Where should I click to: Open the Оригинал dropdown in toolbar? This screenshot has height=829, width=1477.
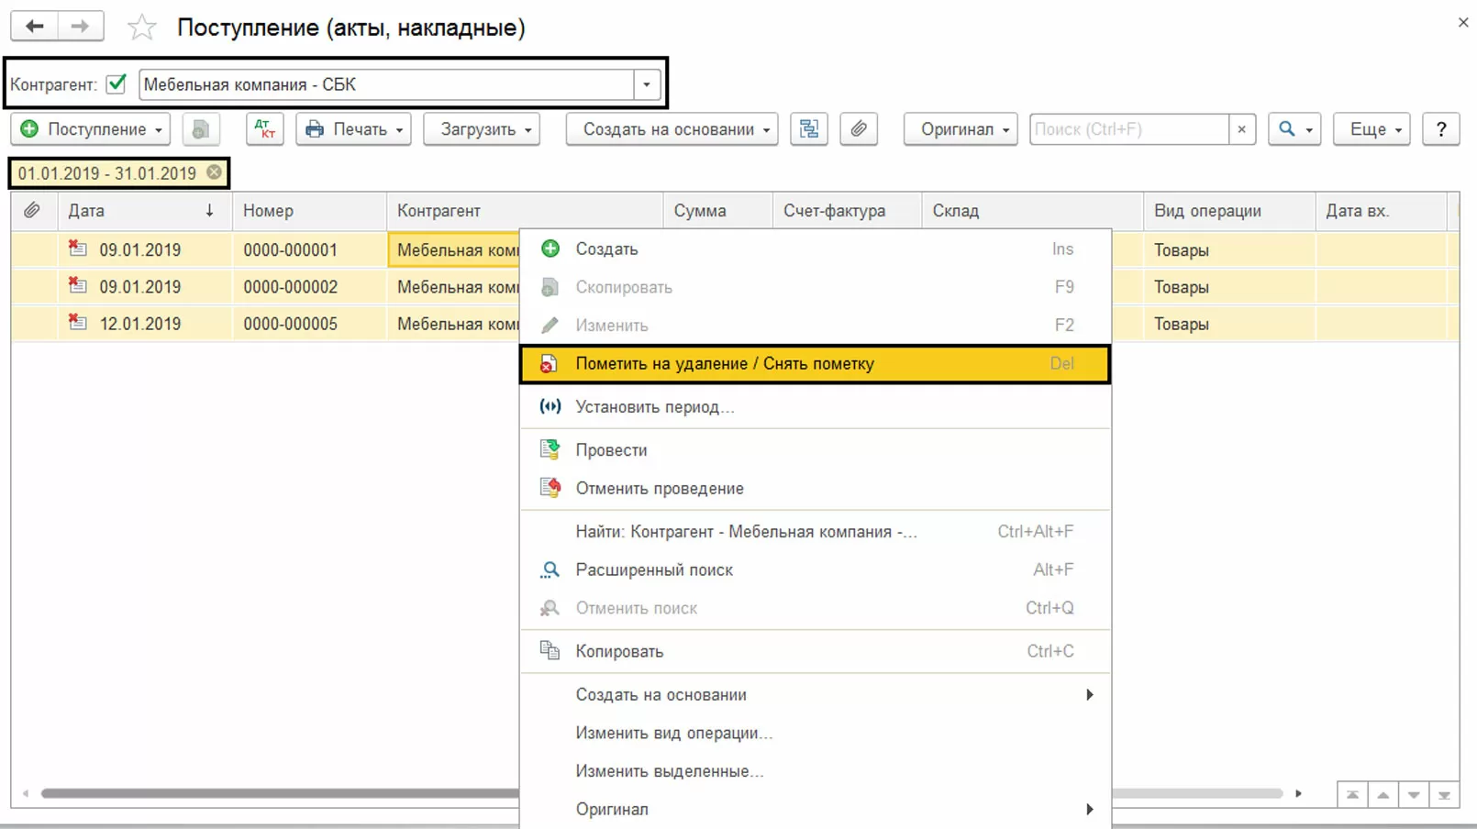(961, 129)
